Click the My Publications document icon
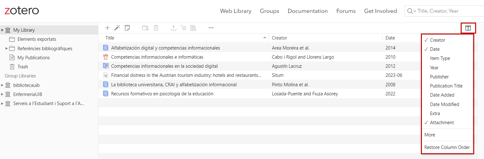This screenshot has width=484, height=159. [x=12, y=58]
